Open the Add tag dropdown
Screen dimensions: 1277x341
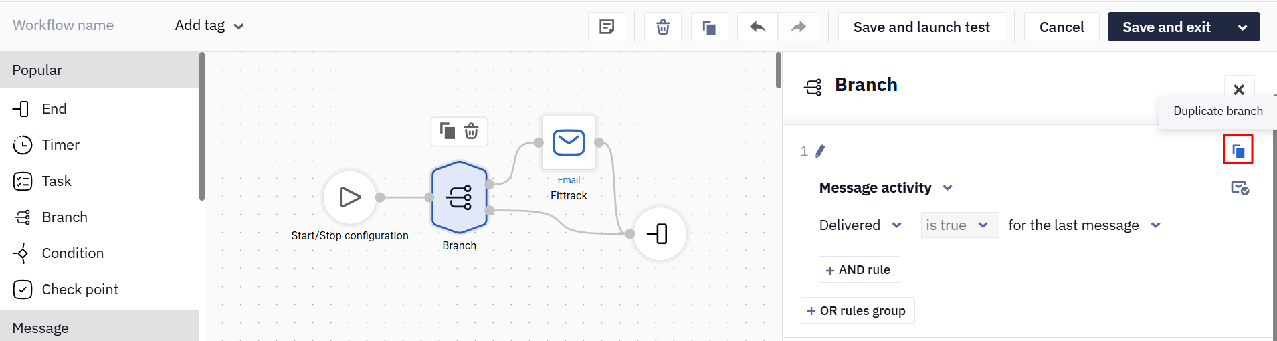tap(209, 25)
